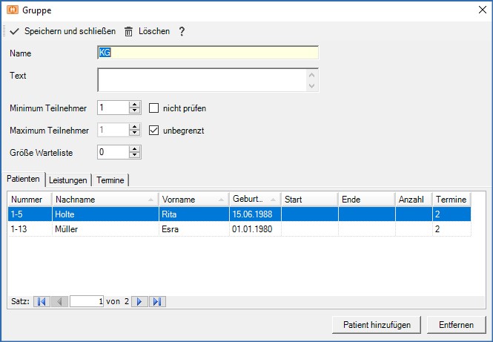Enable the nicht prüfen checkbox

(154, 108)
